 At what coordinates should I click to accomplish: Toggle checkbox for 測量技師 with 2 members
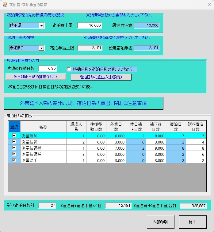[x=14, y=141]
